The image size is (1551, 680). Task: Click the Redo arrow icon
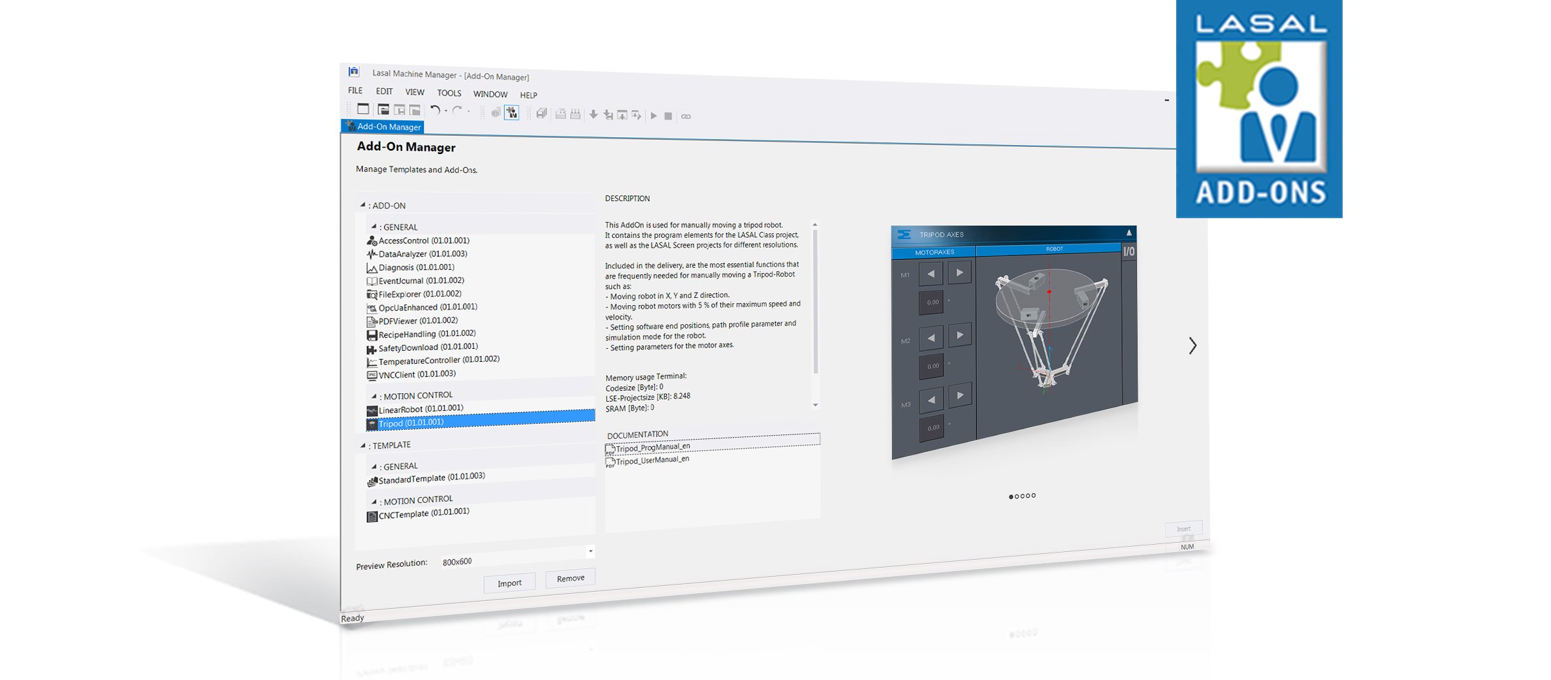pos(457,111)
